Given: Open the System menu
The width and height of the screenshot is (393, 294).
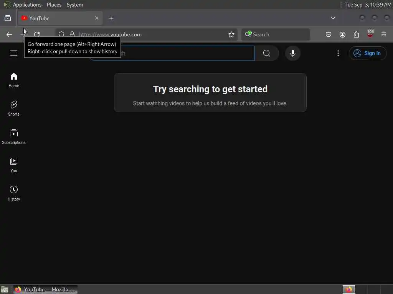Looking at the screenshot, I should tap(75, 5).
